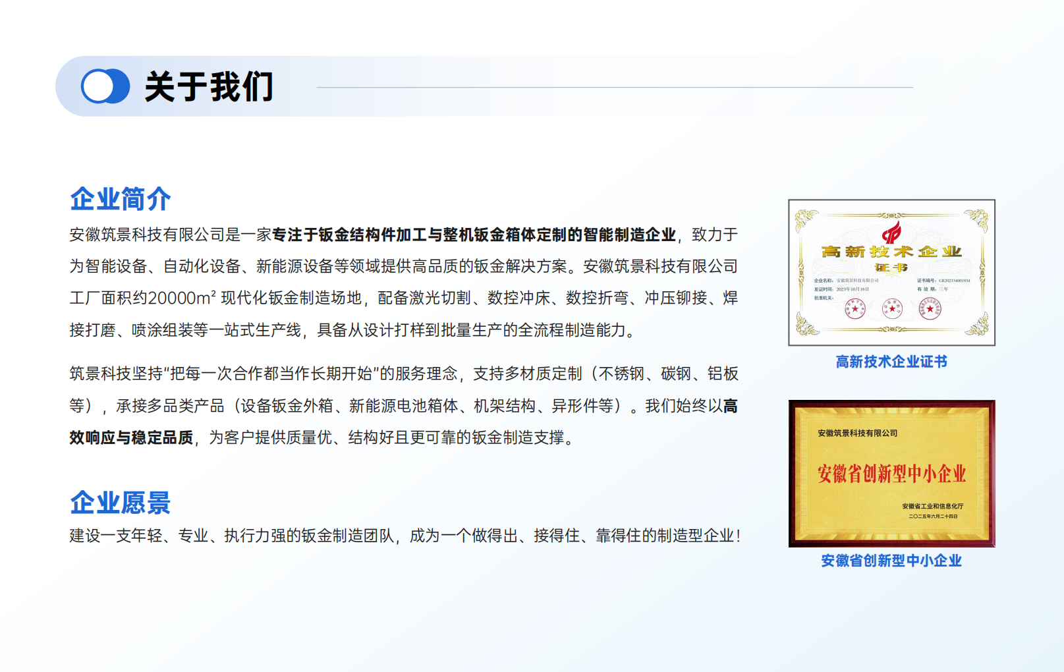1064x672 pixels.
Task: Click the thin divider line in the header
Action: 614,87
